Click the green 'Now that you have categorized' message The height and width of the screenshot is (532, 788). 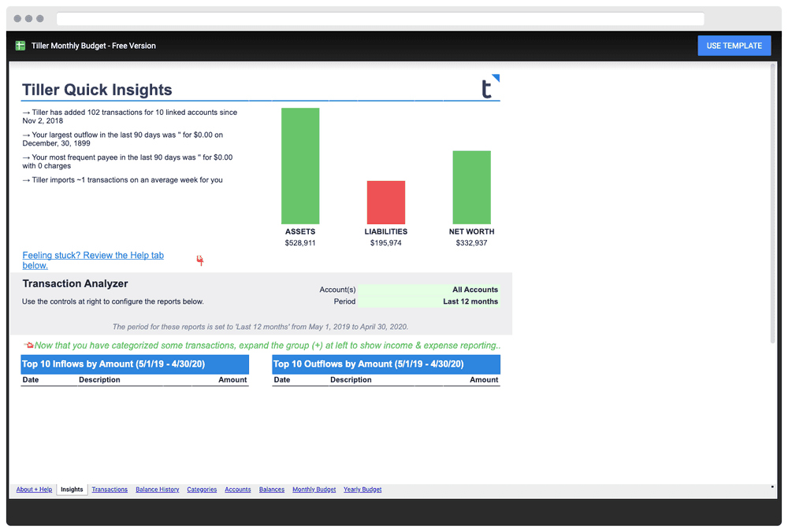point(267,345)
